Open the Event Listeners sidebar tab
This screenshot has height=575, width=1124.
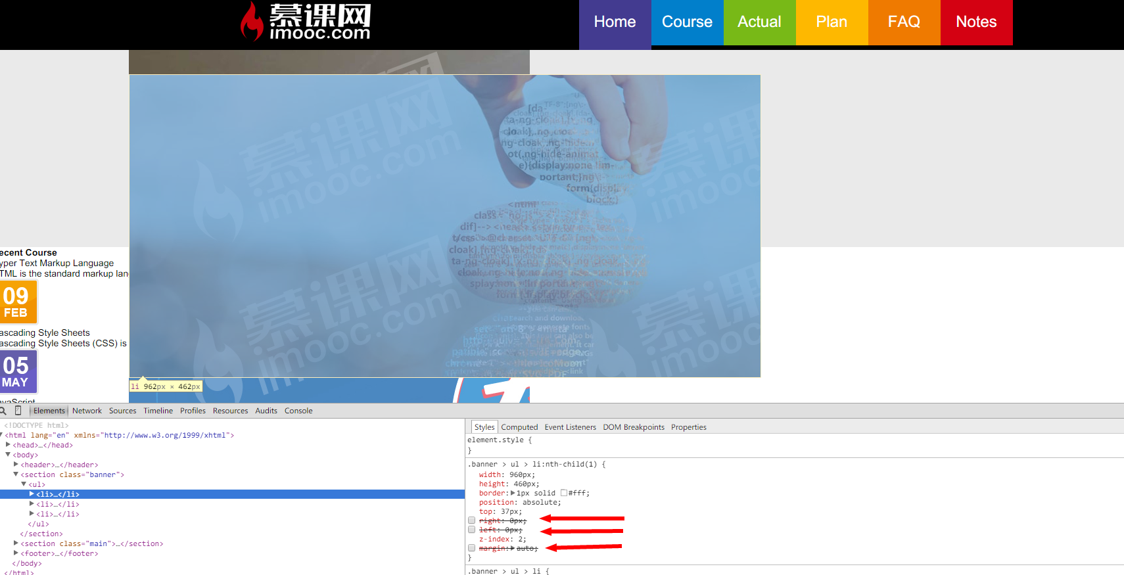coord(571,427)
